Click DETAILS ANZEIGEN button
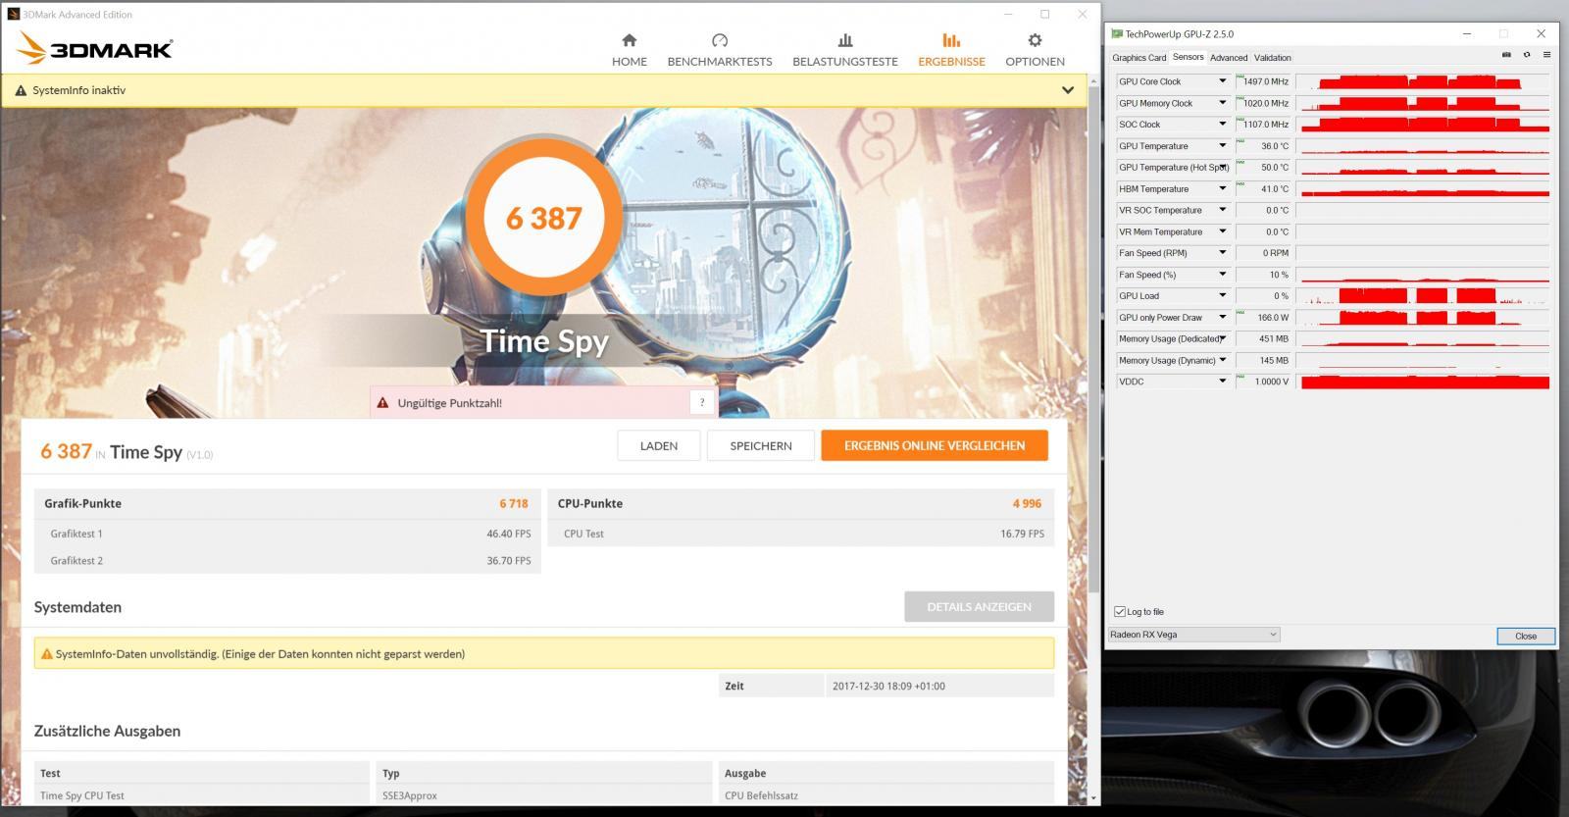 coord(979,606)
